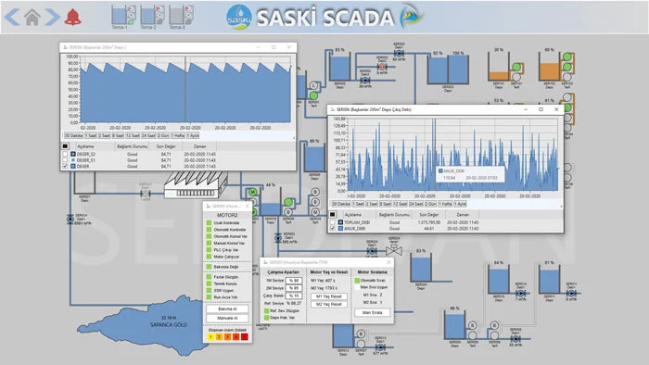The height and width of the screenshot is (365, 649).
Task: Click black select-all box in Çıkış Debi table
Action: click(332, 215)
